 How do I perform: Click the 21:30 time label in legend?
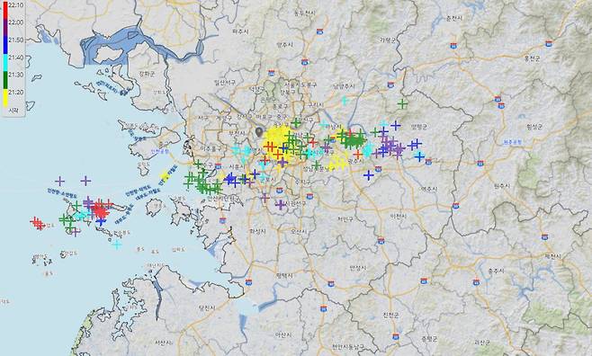coord(16,75)
